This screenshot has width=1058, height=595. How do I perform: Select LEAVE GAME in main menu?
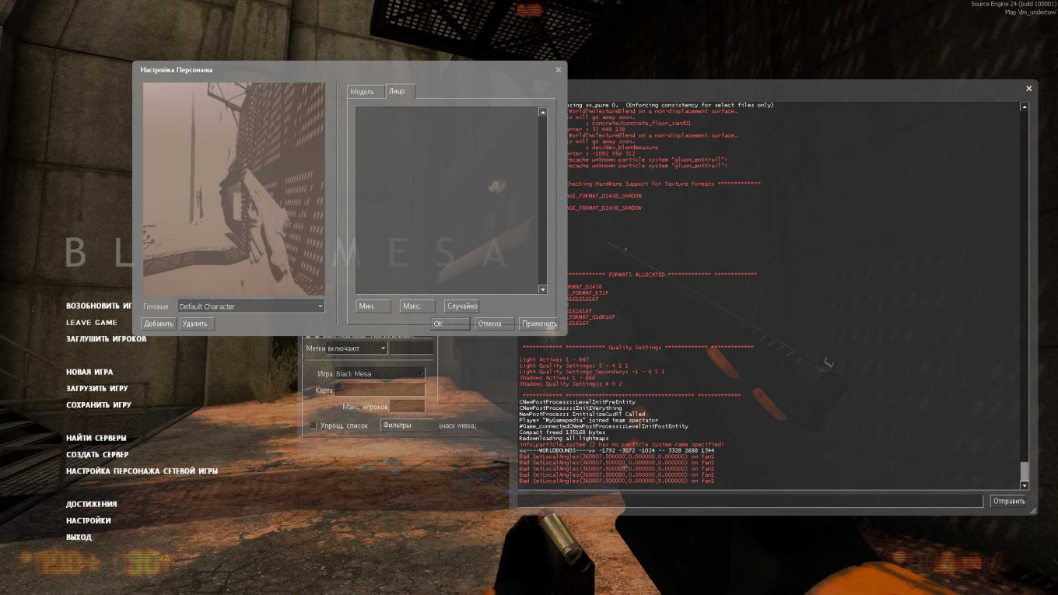point(92,322)
